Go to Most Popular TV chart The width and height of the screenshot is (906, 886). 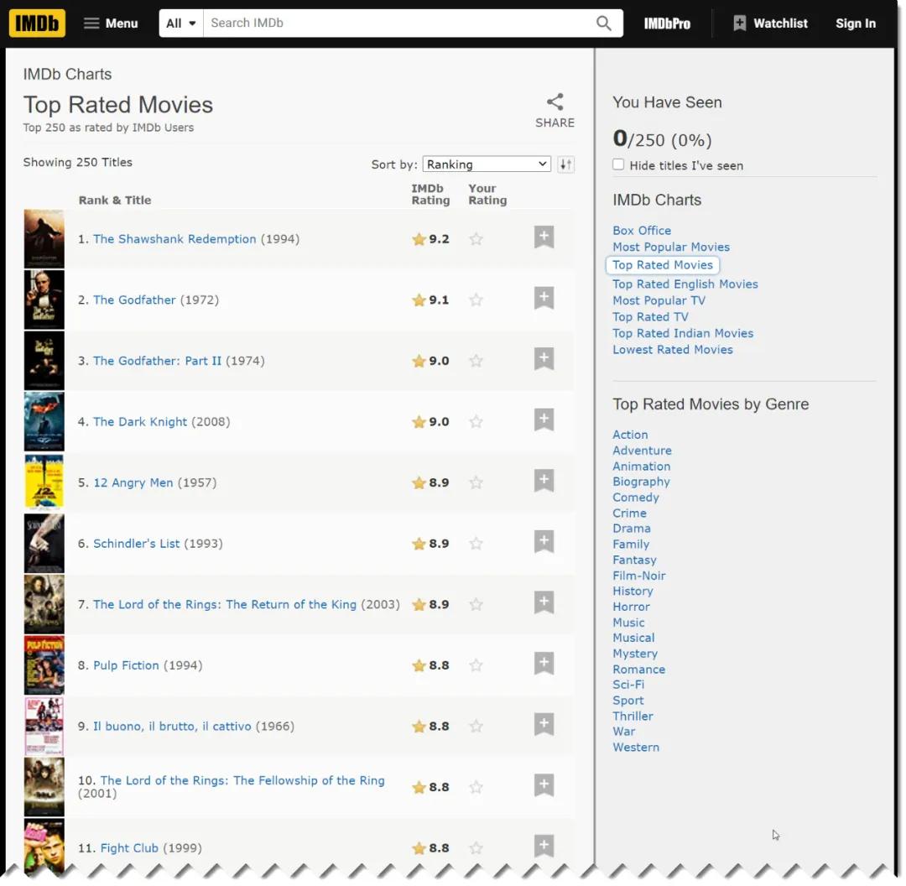tap(659, 300)
